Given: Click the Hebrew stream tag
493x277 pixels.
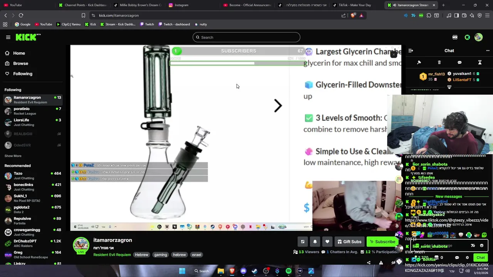Looking at the screenshot, I should click(x=141, y=255).
